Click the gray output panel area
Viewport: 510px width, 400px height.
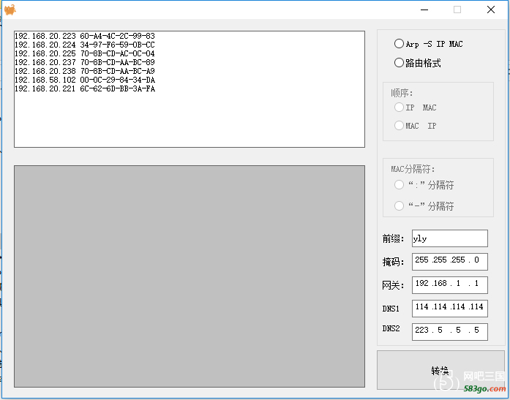coord(189,276)
